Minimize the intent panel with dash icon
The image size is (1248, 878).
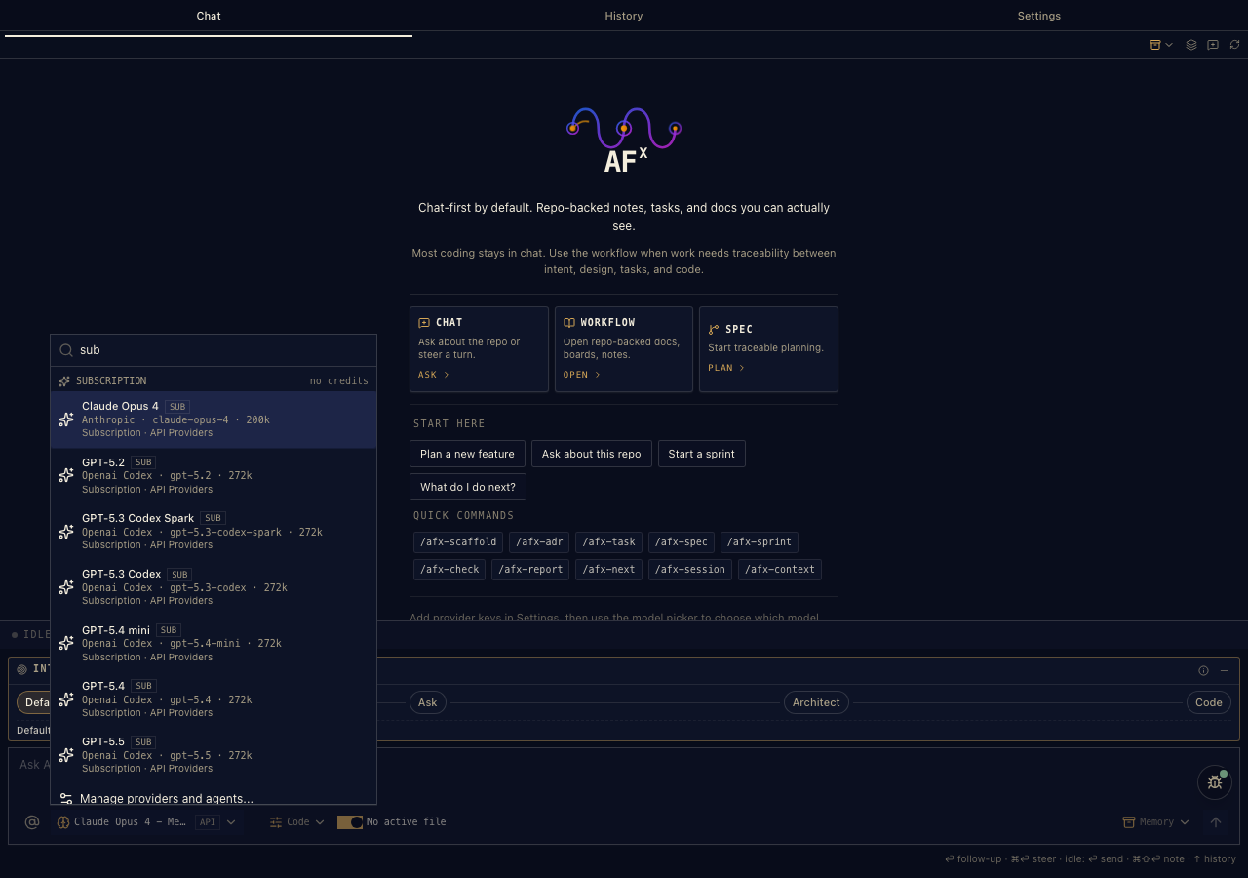pos(1225,670)
